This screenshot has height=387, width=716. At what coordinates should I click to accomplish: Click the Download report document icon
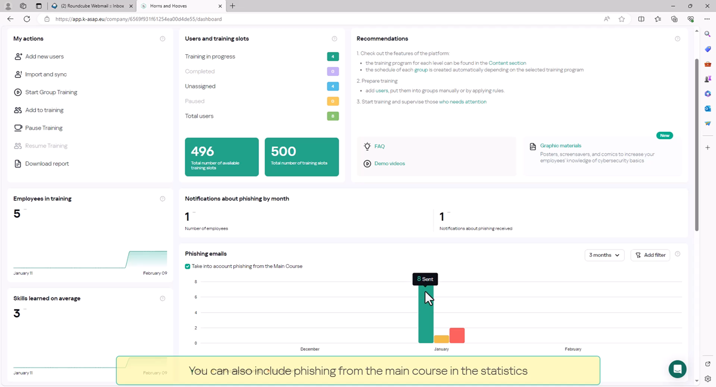(18, 164)
